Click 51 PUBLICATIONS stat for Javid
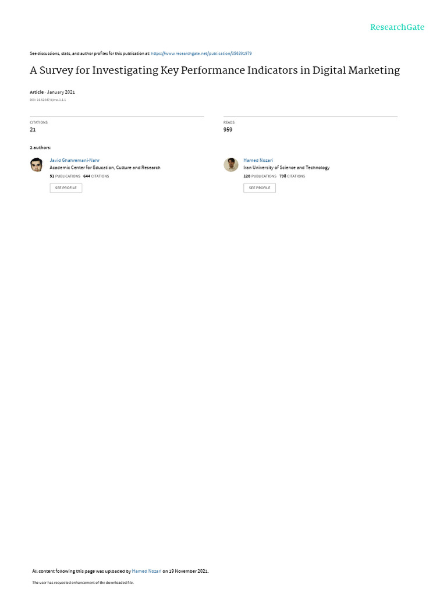Viewport: 447px width, 596px height. tap(65, 176)
